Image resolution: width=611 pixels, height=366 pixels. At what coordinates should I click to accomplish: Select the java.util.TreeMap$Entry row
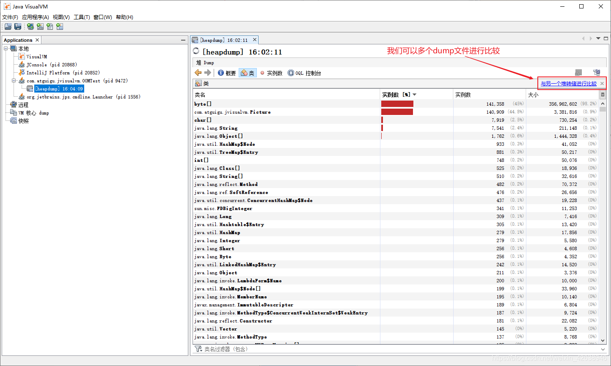pos(396,152)
